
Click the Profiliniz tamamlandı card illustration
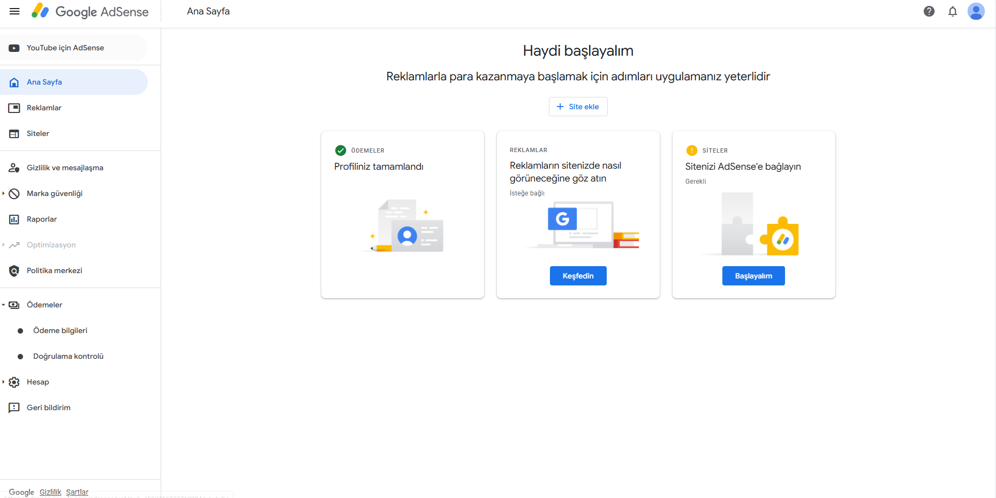click(x=403, y=226)
